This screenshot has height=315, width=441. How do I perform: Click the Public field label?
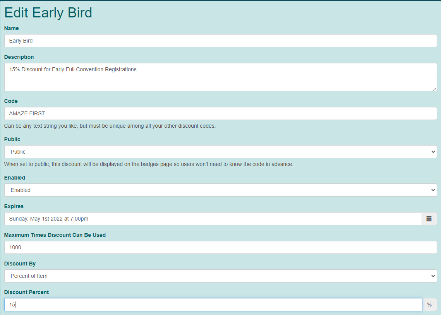tap(12, 139)
